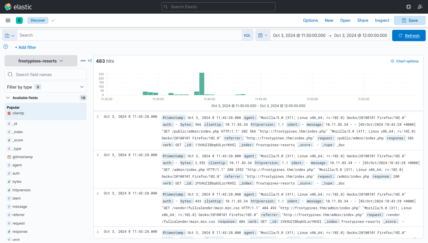The image size is (428, 243).
Task: Click in the Search field names box
Action: (x=46, y=74)
